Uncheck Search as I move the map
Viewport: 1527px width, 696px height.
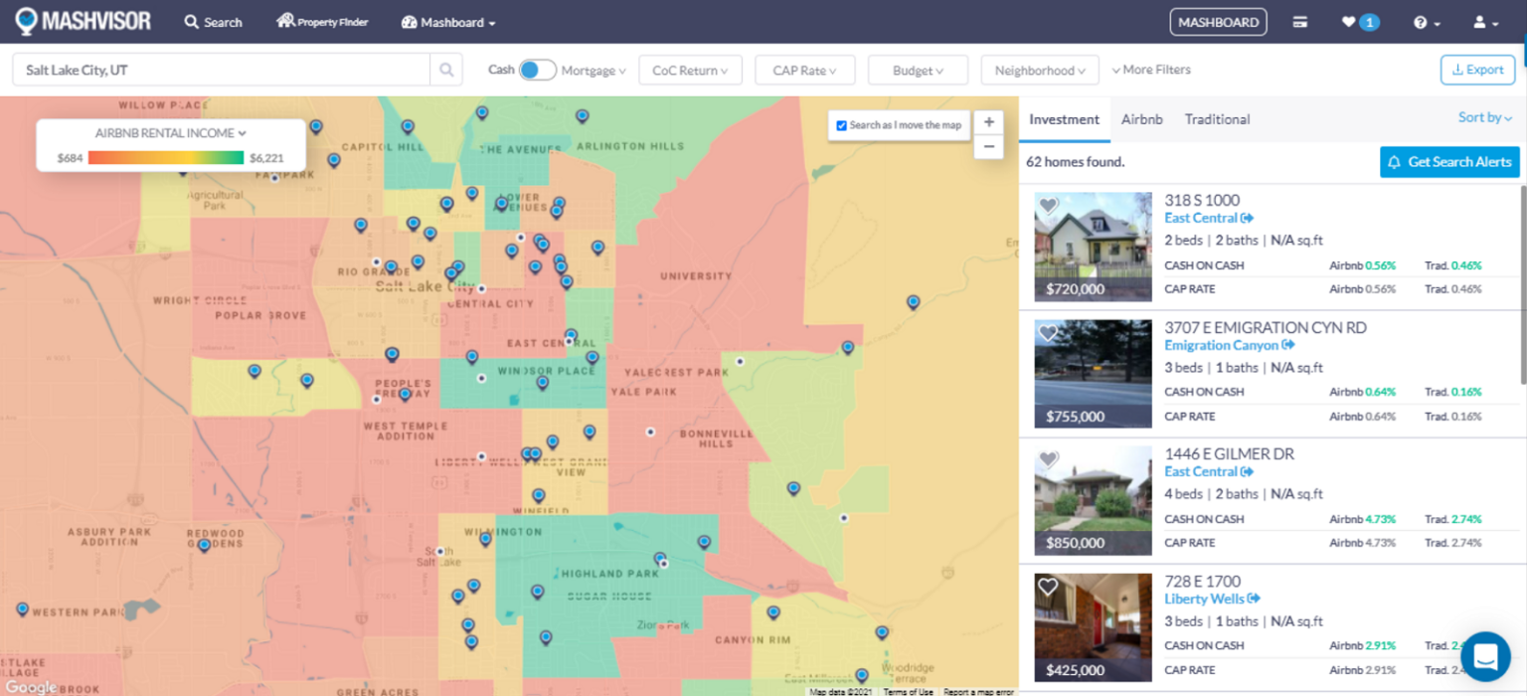pyautogui.click(x=842, y=125)
